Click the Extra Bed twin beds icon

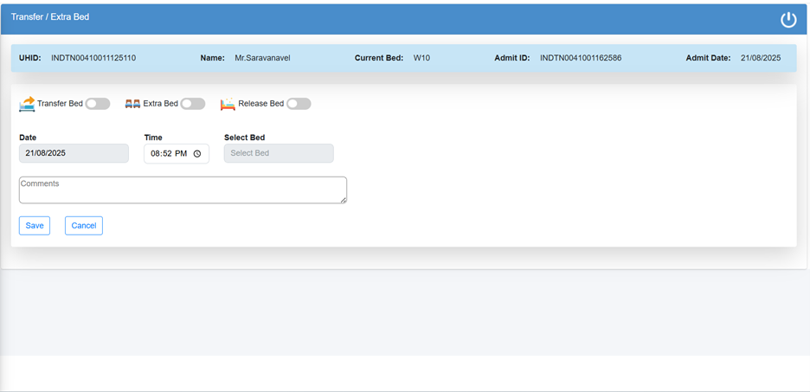pos(132,104)
